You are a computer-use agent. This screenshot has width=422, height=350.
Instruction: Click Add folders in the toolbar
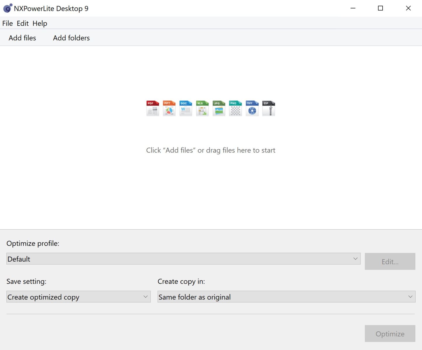71,38
